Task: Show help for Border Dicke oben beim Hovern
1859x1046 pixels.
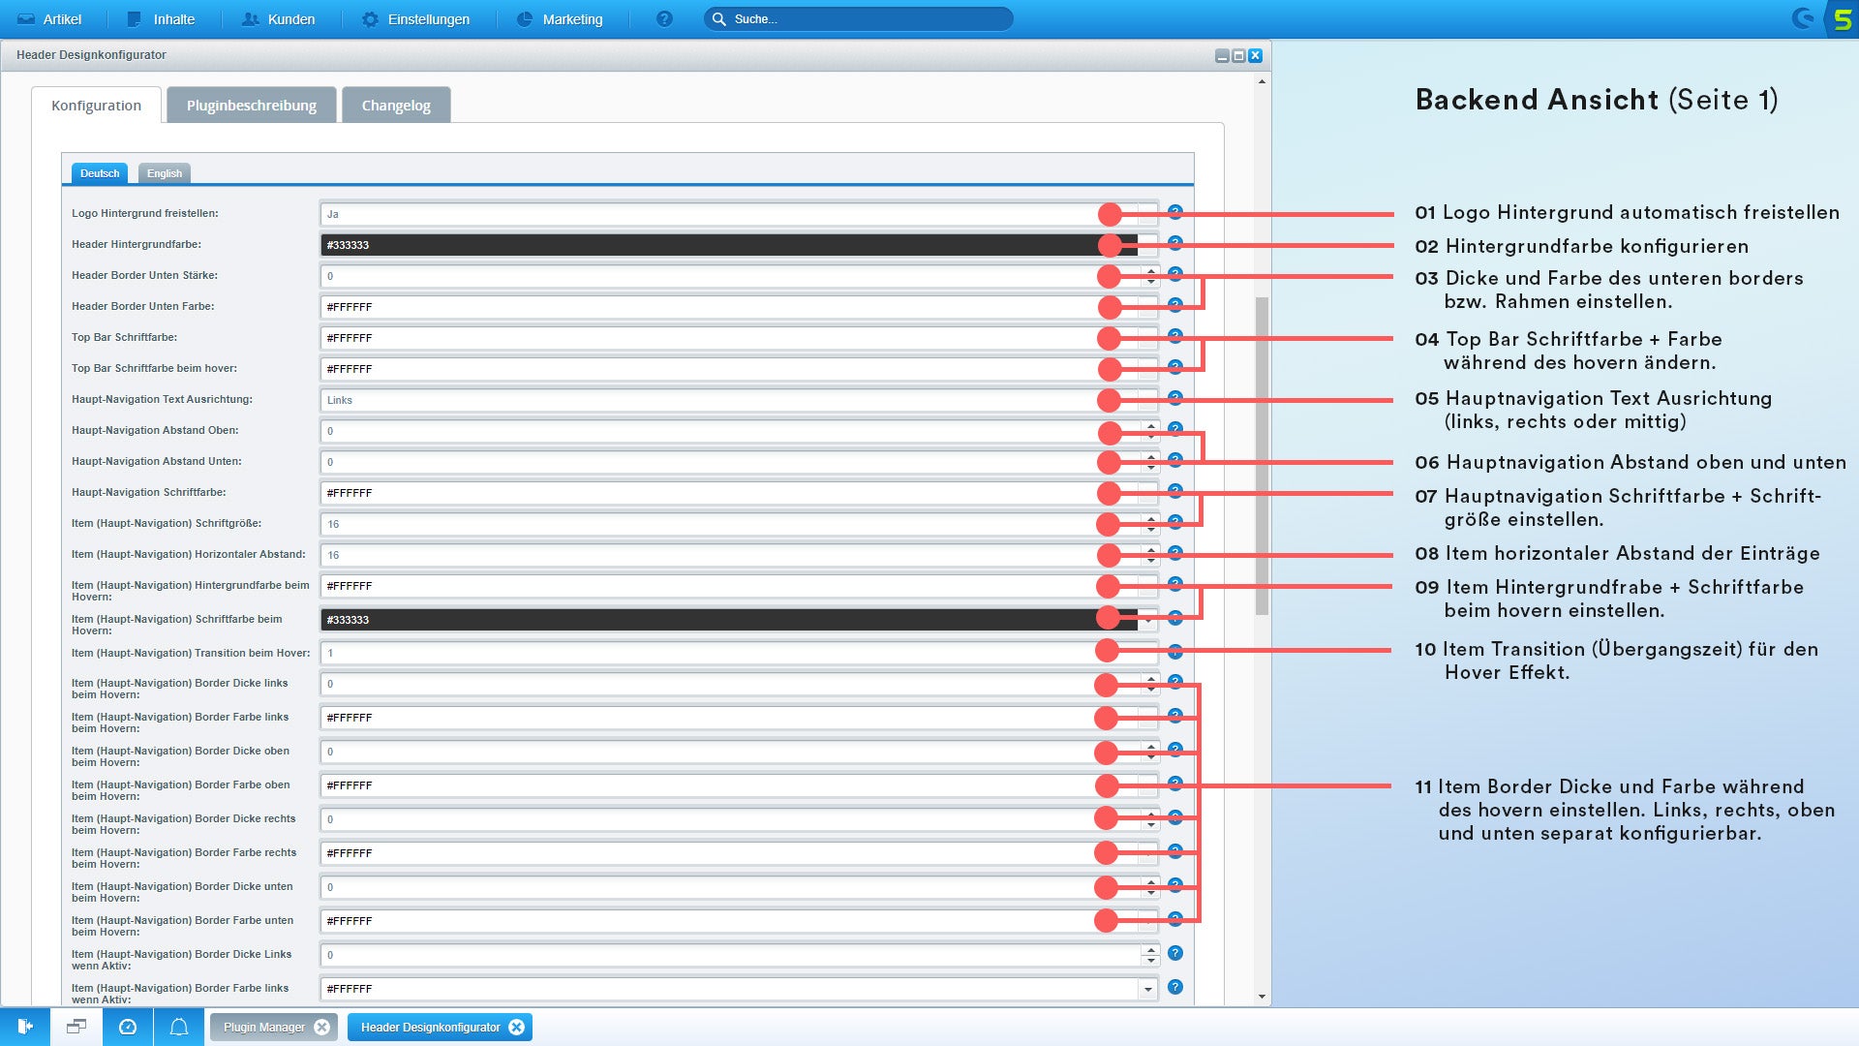Action: click(1175, 750)
